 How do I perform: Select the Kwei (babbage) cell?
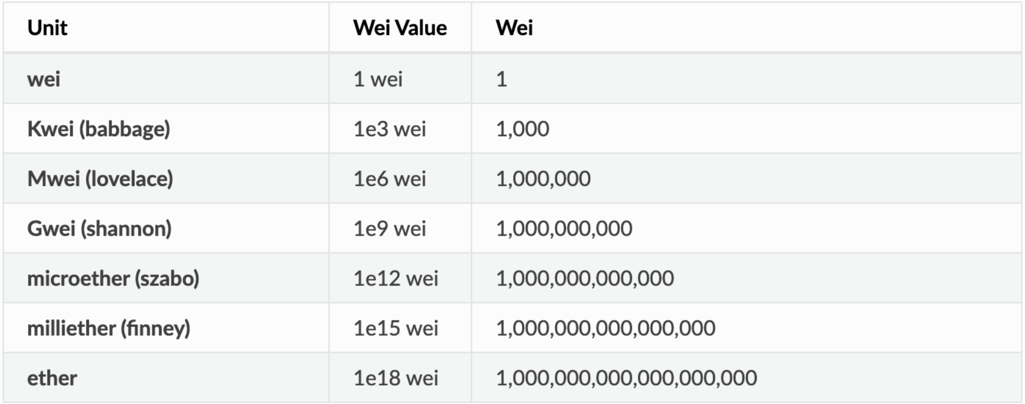pos(98,129)
